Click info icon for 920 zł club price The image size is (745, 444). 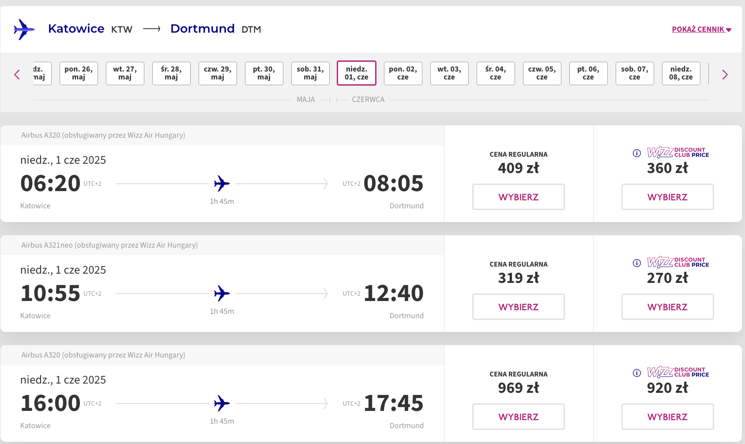click(637, 373)
